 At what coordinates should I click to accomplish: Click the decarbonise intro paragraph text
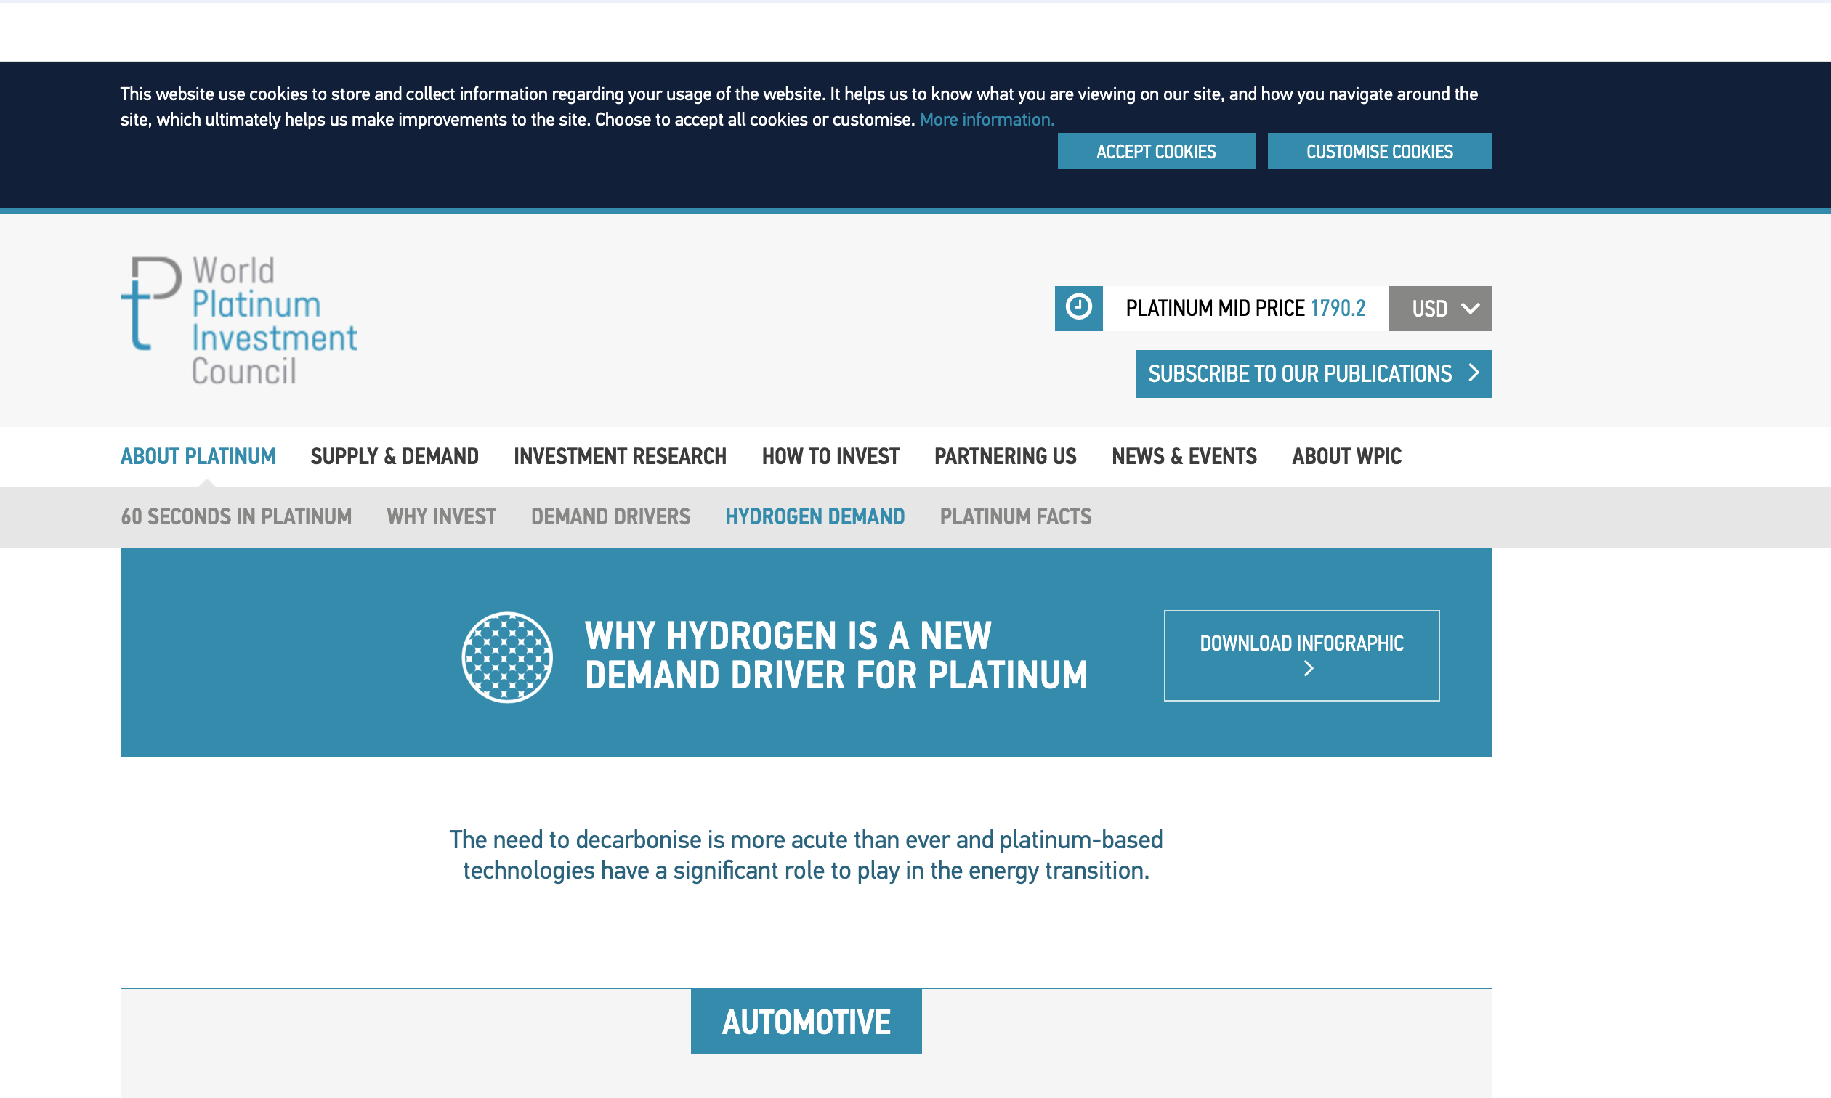806,855
